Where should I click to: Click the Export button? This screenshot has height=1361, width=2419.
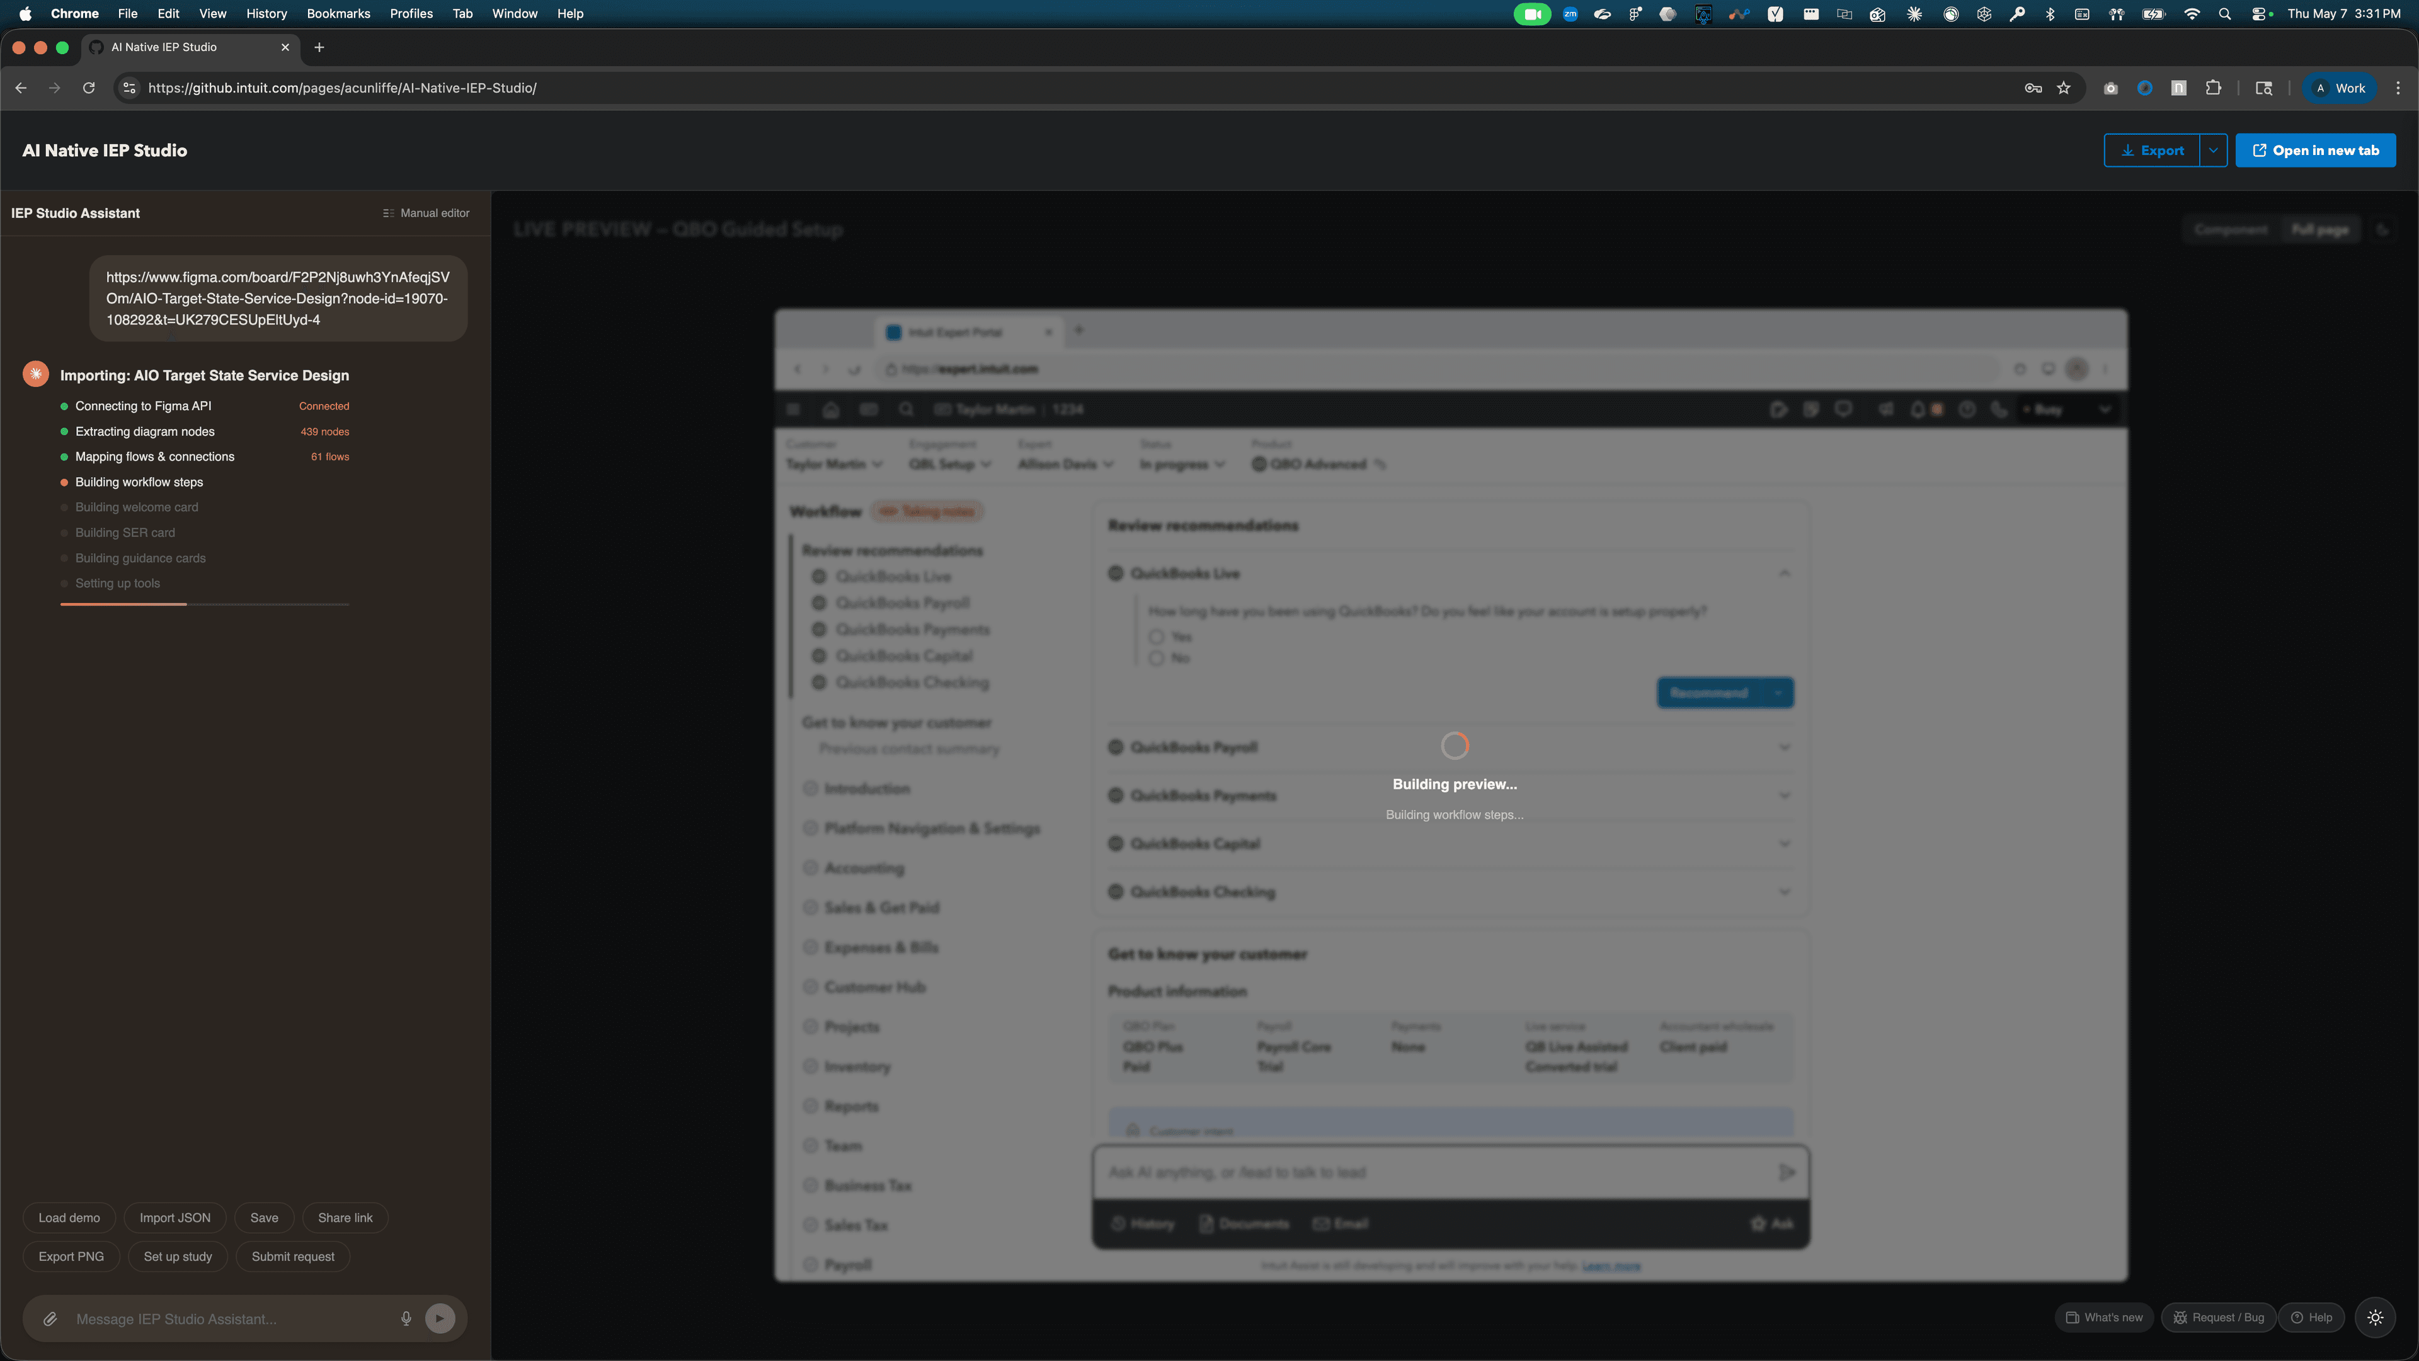[2151, 151]
